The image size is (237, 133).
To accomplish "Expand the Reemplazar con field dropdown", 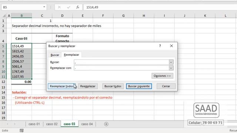I will click(x=171, y=68).
